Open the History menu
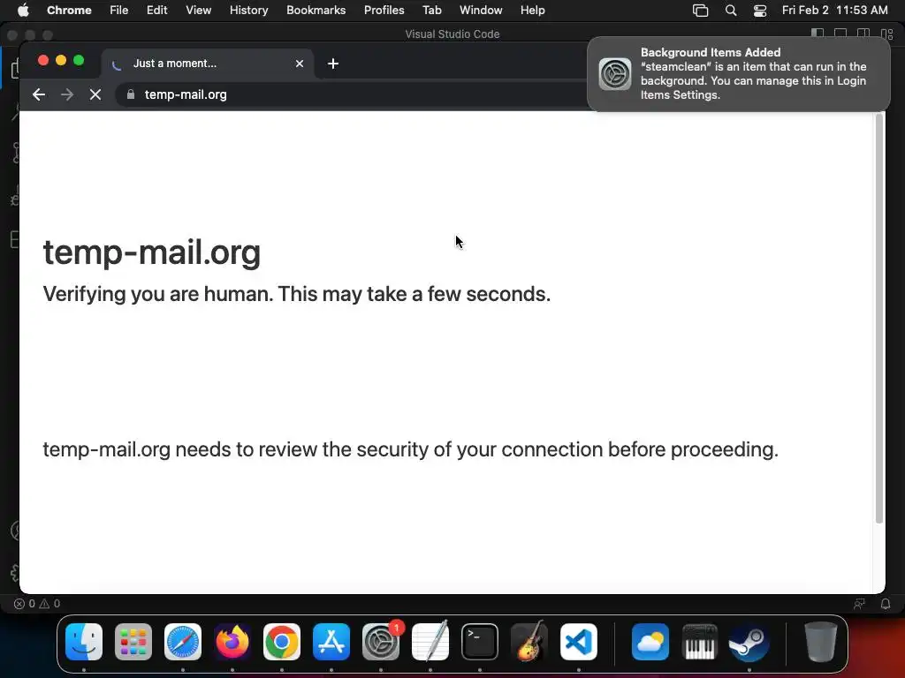Image resolution: width=905 pixels, height=678 pixels. pyautogui.click(x=248, y=10)
